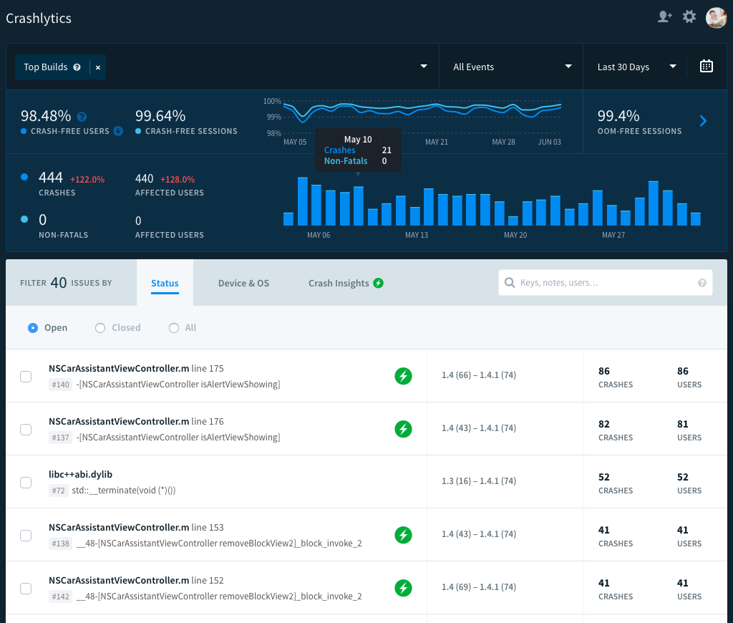
Task: Open the Last 30 Days dropdown
Action: coord(636,67)
